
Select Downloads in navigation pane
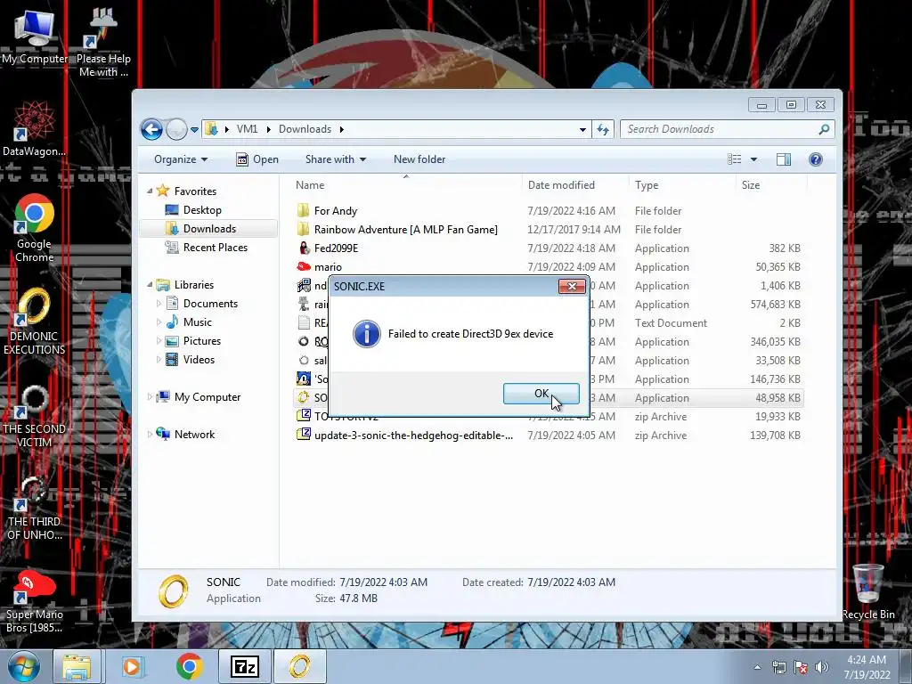208,229
